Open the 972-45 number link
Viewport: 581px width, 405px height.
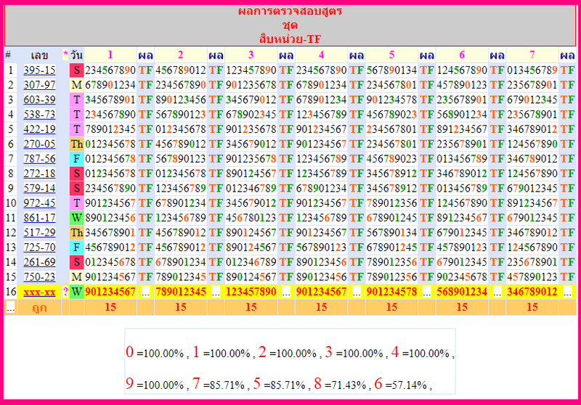(x=39, y=203)
